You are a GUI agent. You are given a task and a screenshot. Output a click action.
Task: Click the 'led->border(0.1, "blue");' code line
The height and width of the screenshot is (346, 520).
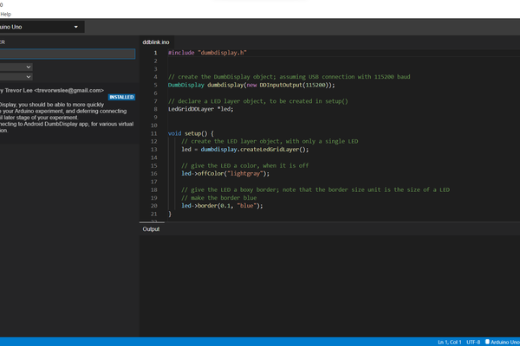(x=222, y=206)
